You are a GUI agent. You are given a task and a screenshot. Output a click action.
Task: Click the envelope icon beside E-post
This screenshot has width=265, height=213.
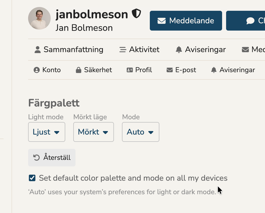click(170, 70)
